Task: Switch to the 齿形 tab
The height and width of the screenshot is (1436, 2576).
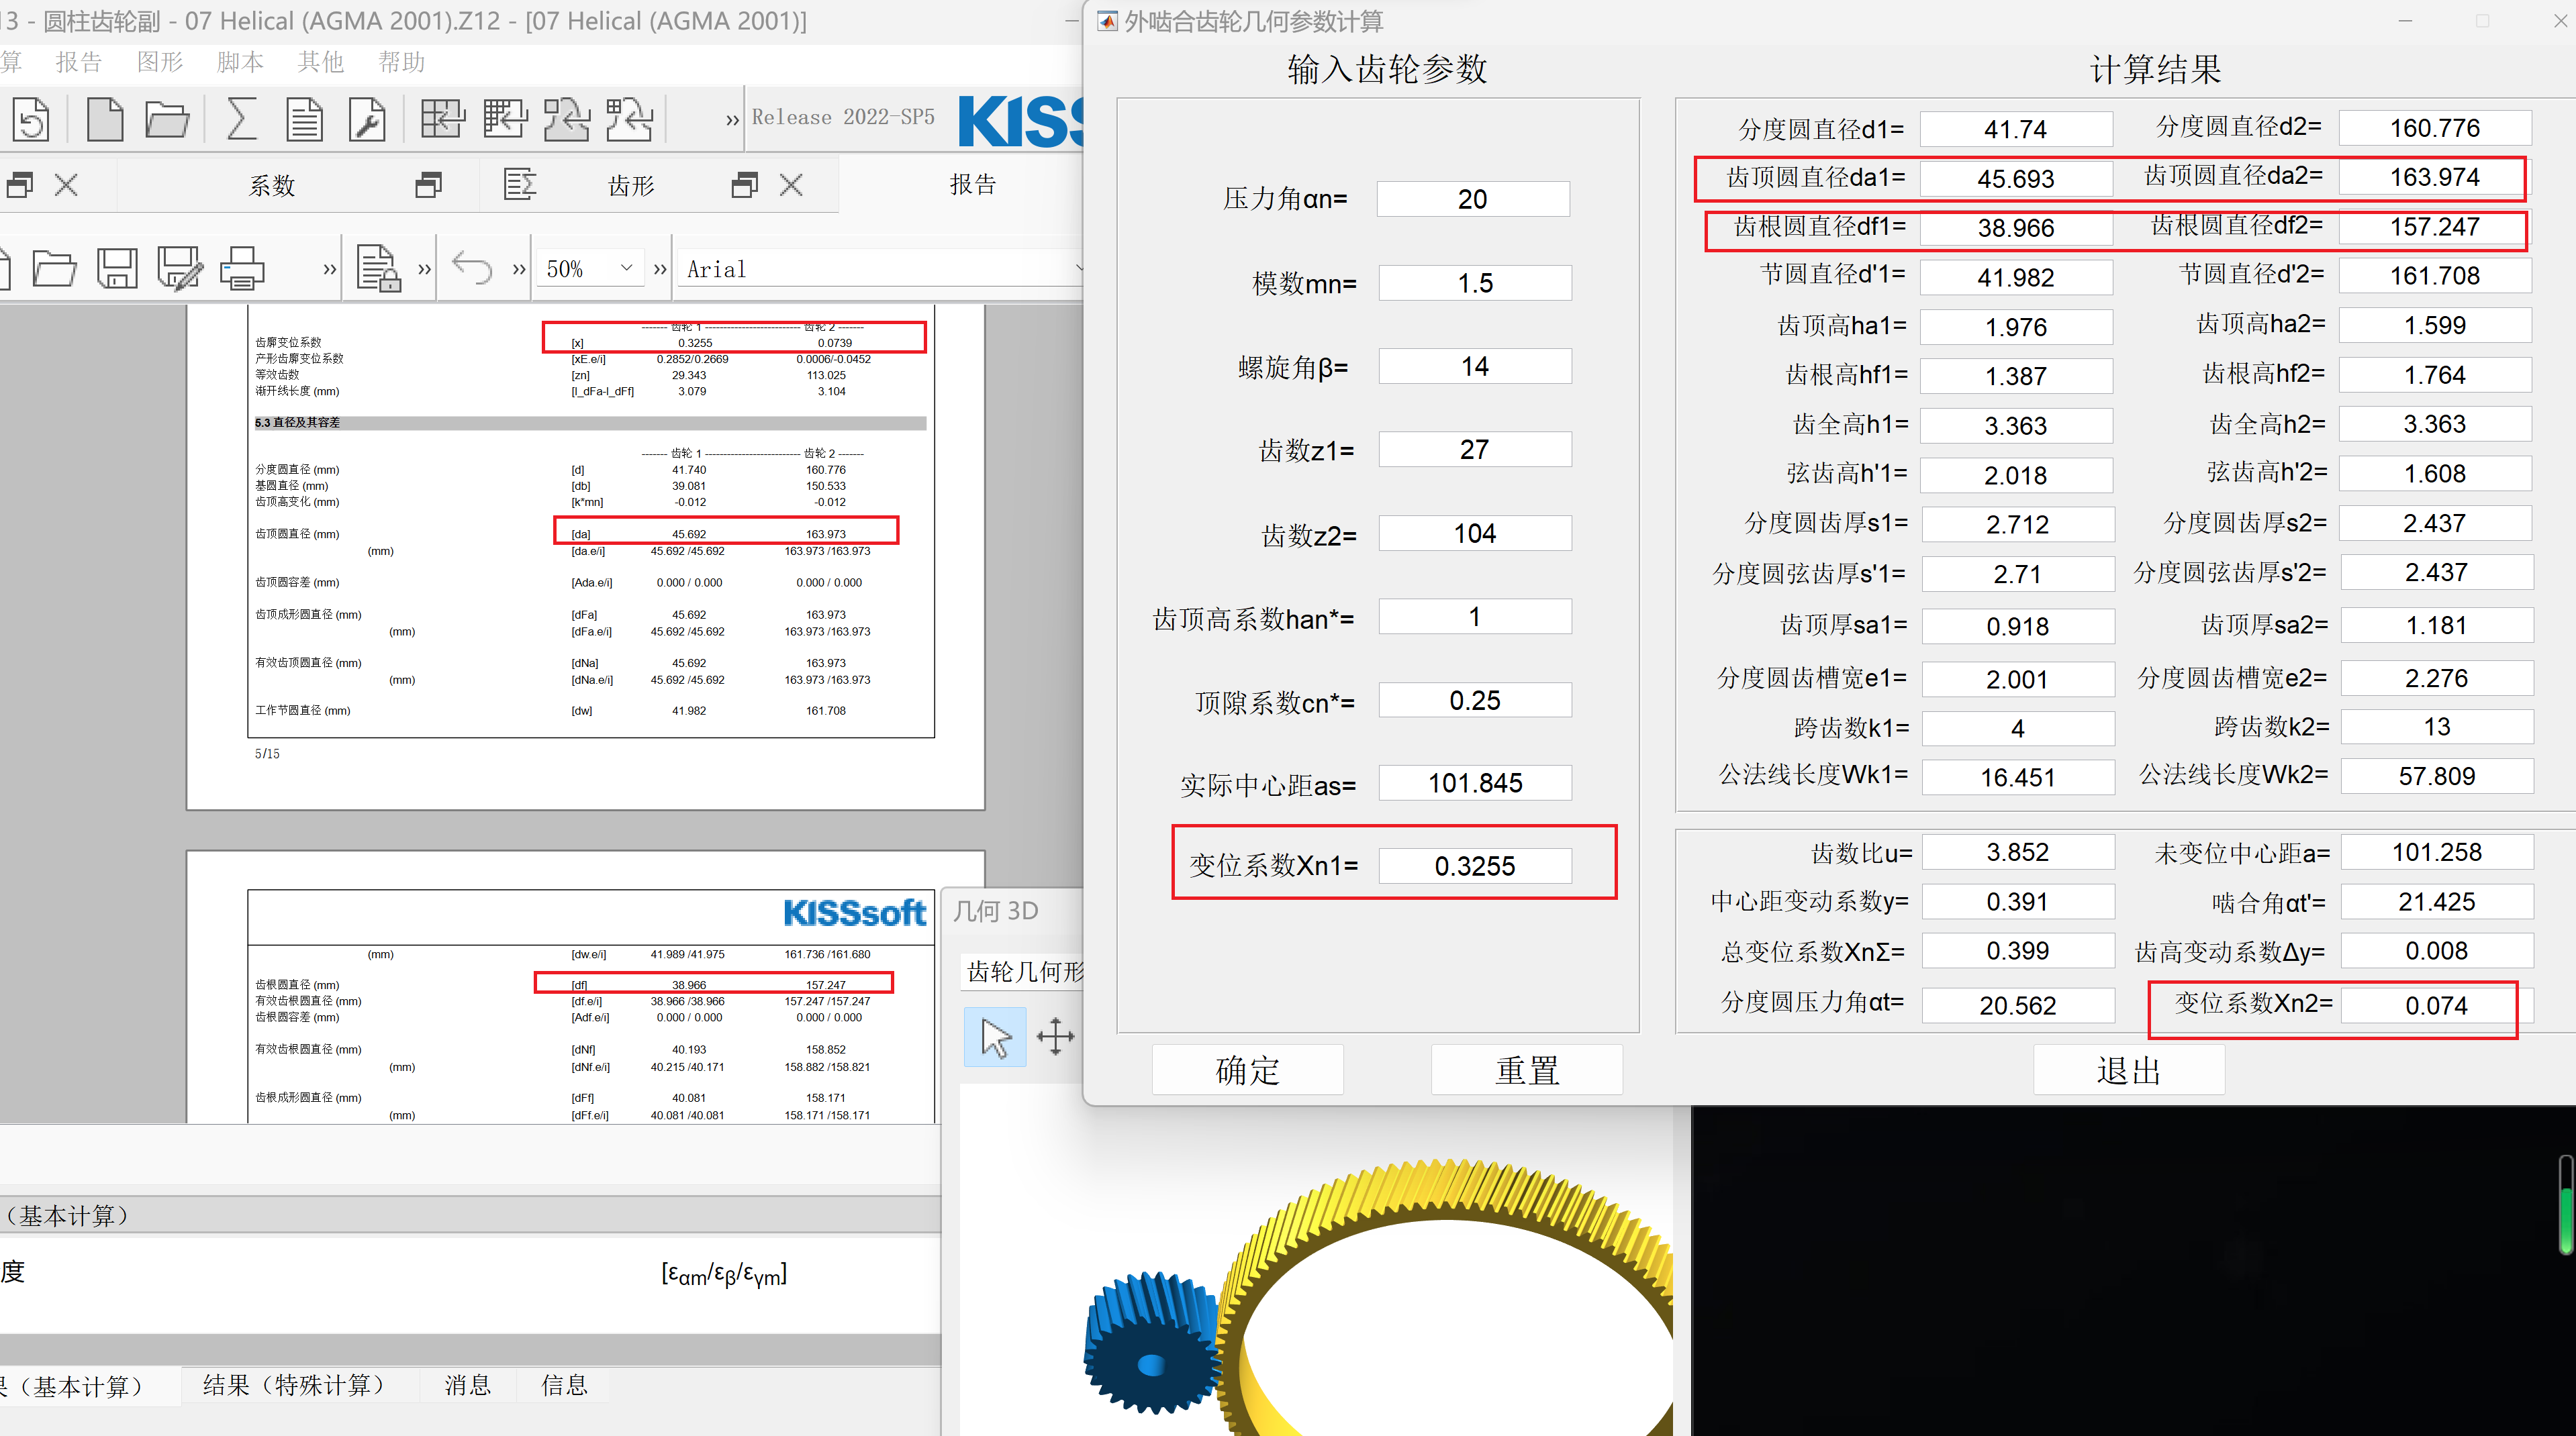Action: pyautogui.click(x=631, y=185)
